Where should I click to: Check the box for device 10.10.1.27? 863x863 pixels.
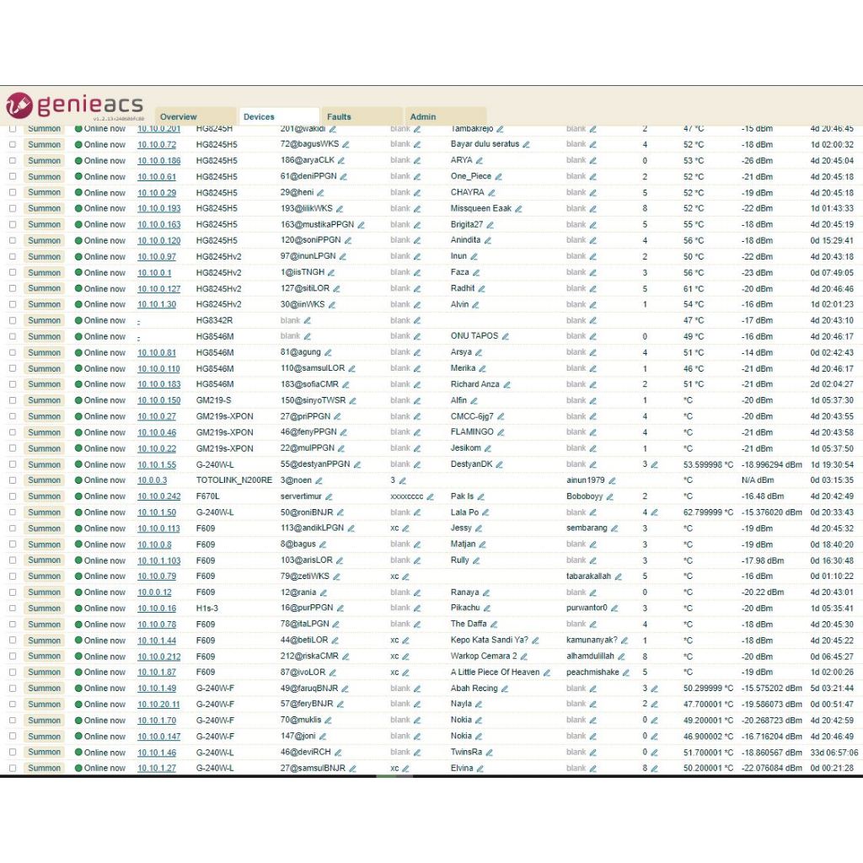coord(13,768)
